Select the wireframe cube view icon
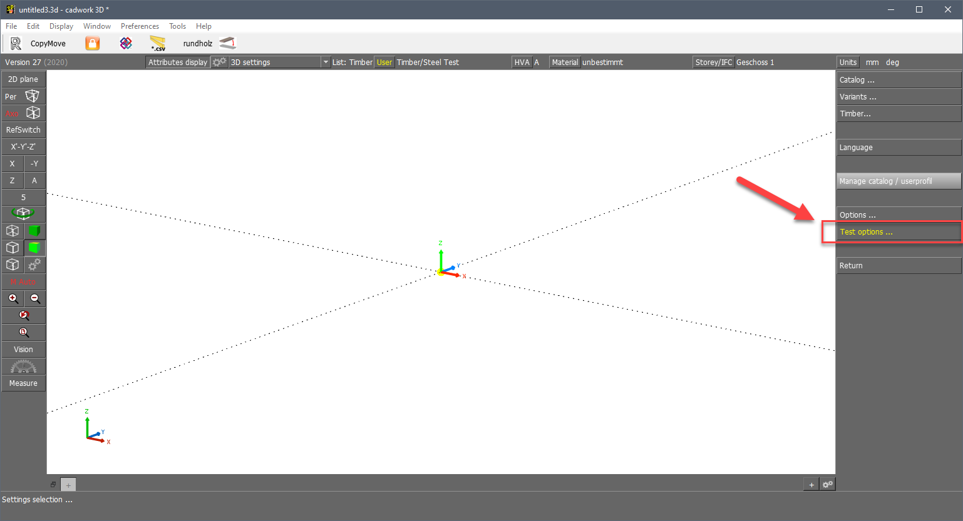This screenshot has width=963, height=521. click(12, 231)
